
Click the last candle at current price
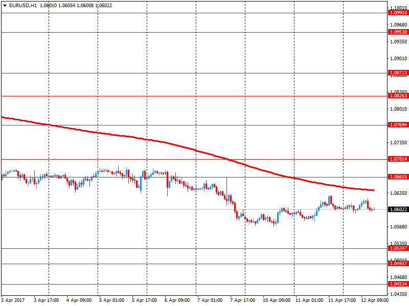point(374,209)
